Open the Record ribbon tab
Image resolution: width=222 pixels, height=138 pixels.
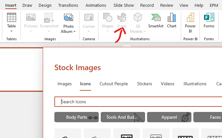pyautogui.click(x=147, y=5)
